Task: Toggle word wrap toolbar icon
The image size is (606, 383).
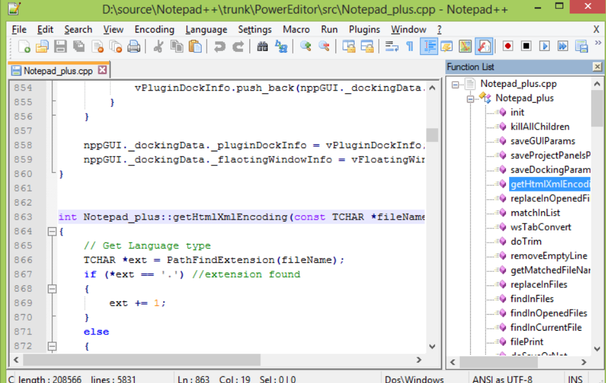Action: tap(392, 47)
